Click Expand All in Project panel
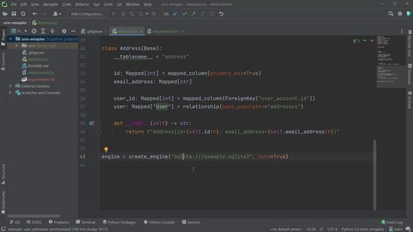The height and width of the screenshot is (232, 413). [x=43, y=31]
